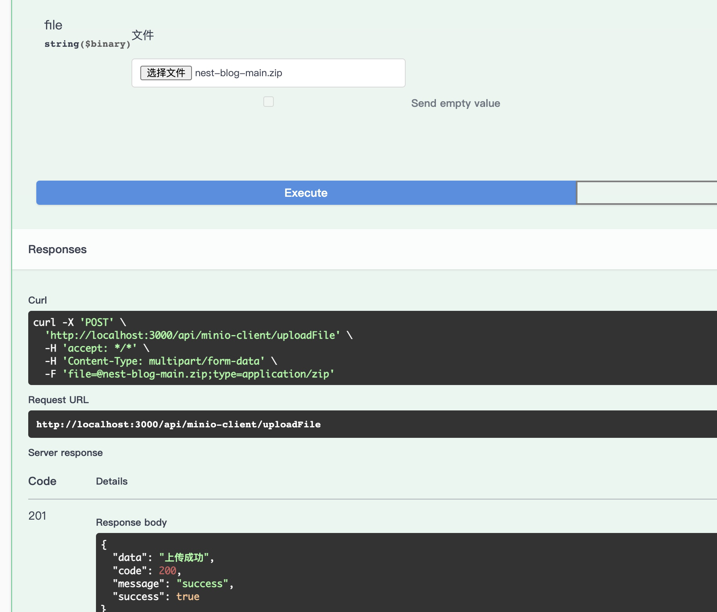
Task: Click the localhost uploadFile URL in the curl command
Action: pos(193,335)
